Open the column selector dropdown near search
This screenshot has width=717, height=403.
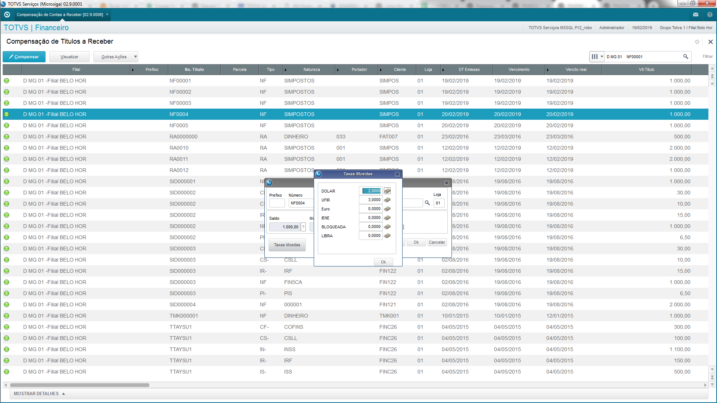point(596,57)
